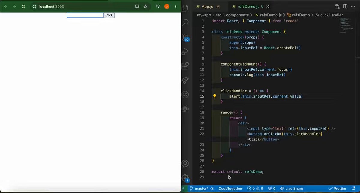Open remote window indicator in status bar

coord(184,189)
